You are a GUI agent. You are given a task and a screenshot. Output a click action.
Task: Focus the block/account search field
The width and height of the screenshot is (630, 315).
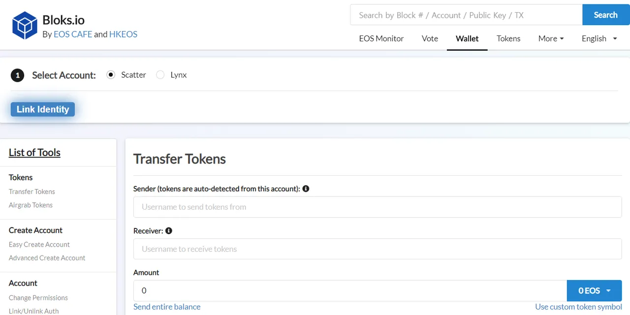(x=466, y=15)
